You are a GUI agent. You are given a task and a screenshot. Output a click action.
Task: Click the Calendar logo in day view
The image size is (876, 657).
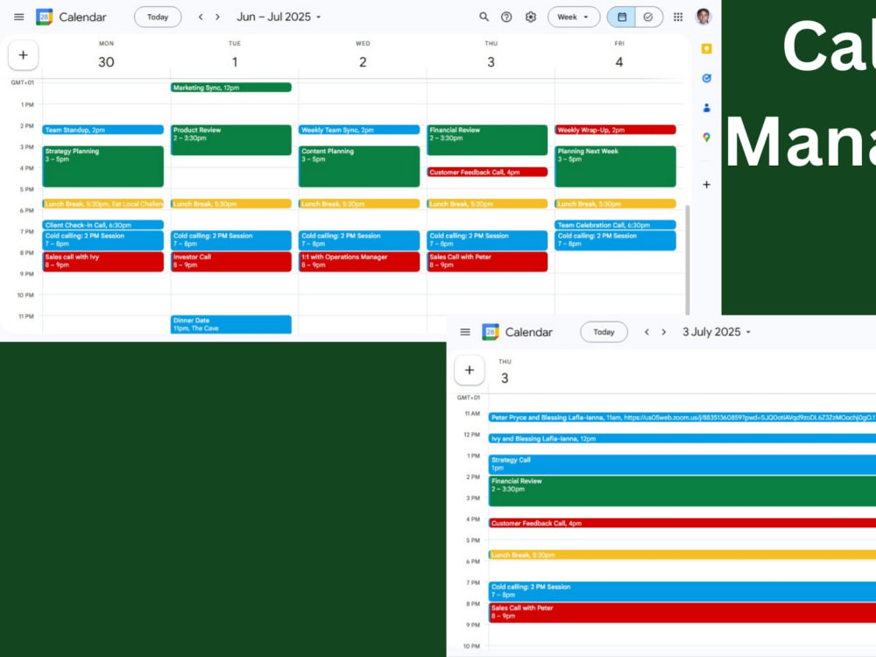click(x=491, y=332)
